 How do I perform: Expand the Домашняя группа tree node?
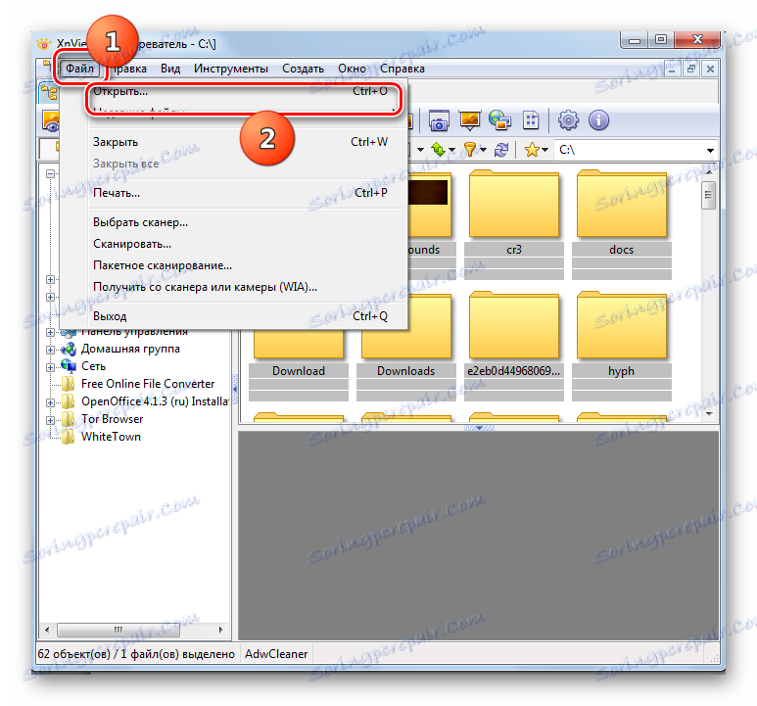pyautogui.click(x=50, y=350)
